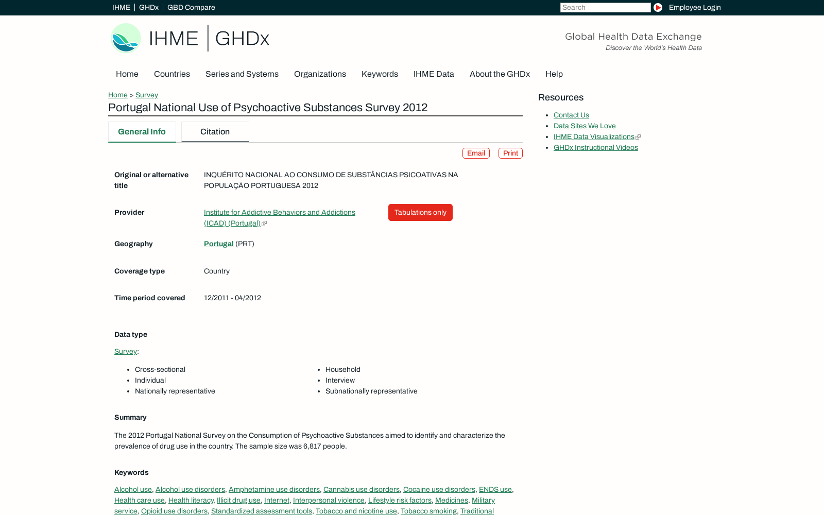The image size is (824, 515).
Task: Open Standardized assessment tools keyword
Action: coord(262,511)
